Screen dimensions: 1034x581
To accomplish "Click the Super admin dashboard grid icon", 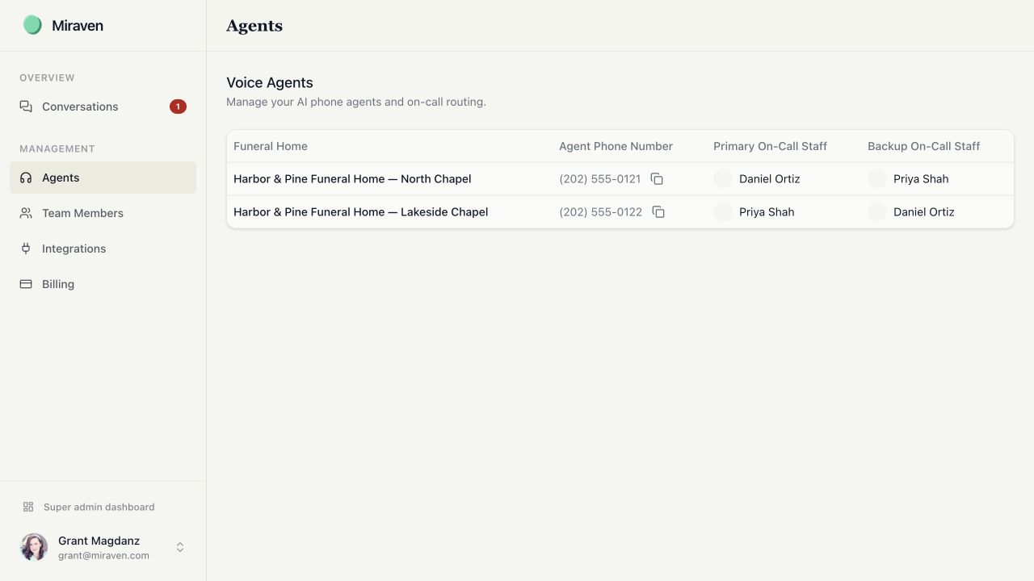I will [28, 507].
